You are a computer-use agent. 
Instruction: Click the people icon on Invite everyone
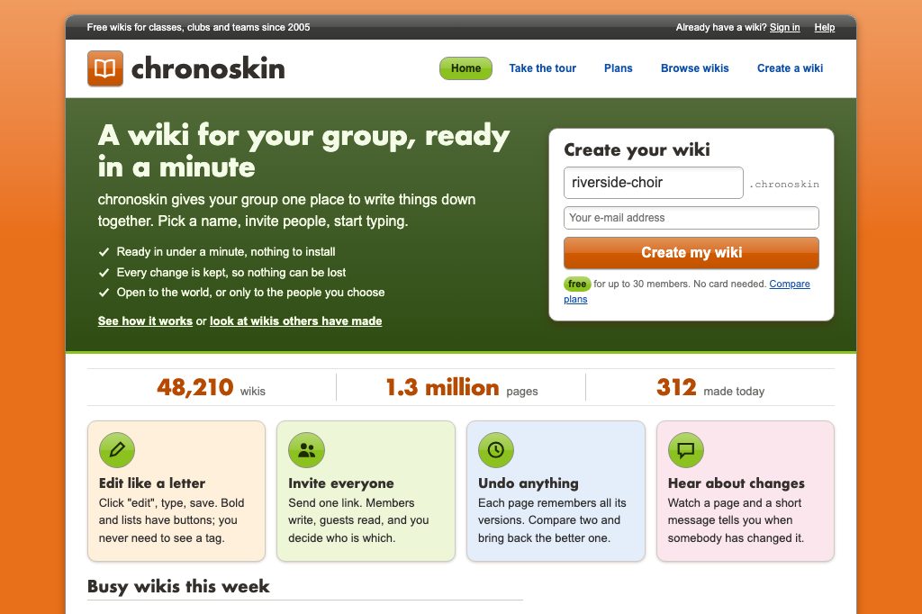(306, 450)
